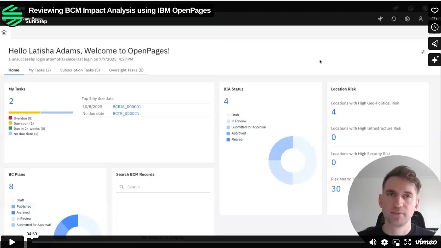Image resolution: width=441 pixels, height=248 pixels.
Task: Toggle Approved in BIA Status legend
Action: pyautogui.click(x=236, y=133)
